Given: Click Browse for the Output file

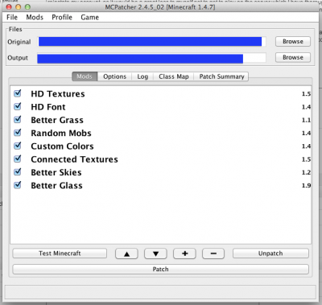Looking at the screenshot, I should 293,57.
